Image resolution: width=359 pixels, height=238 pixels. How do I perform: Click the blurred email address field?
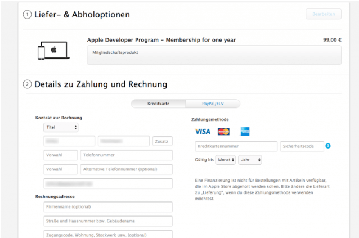click(108, 184)
